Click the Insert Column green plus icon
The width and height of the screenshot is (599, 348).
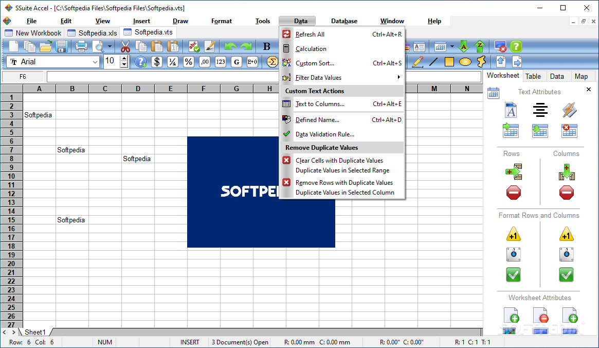pos(567,172)
